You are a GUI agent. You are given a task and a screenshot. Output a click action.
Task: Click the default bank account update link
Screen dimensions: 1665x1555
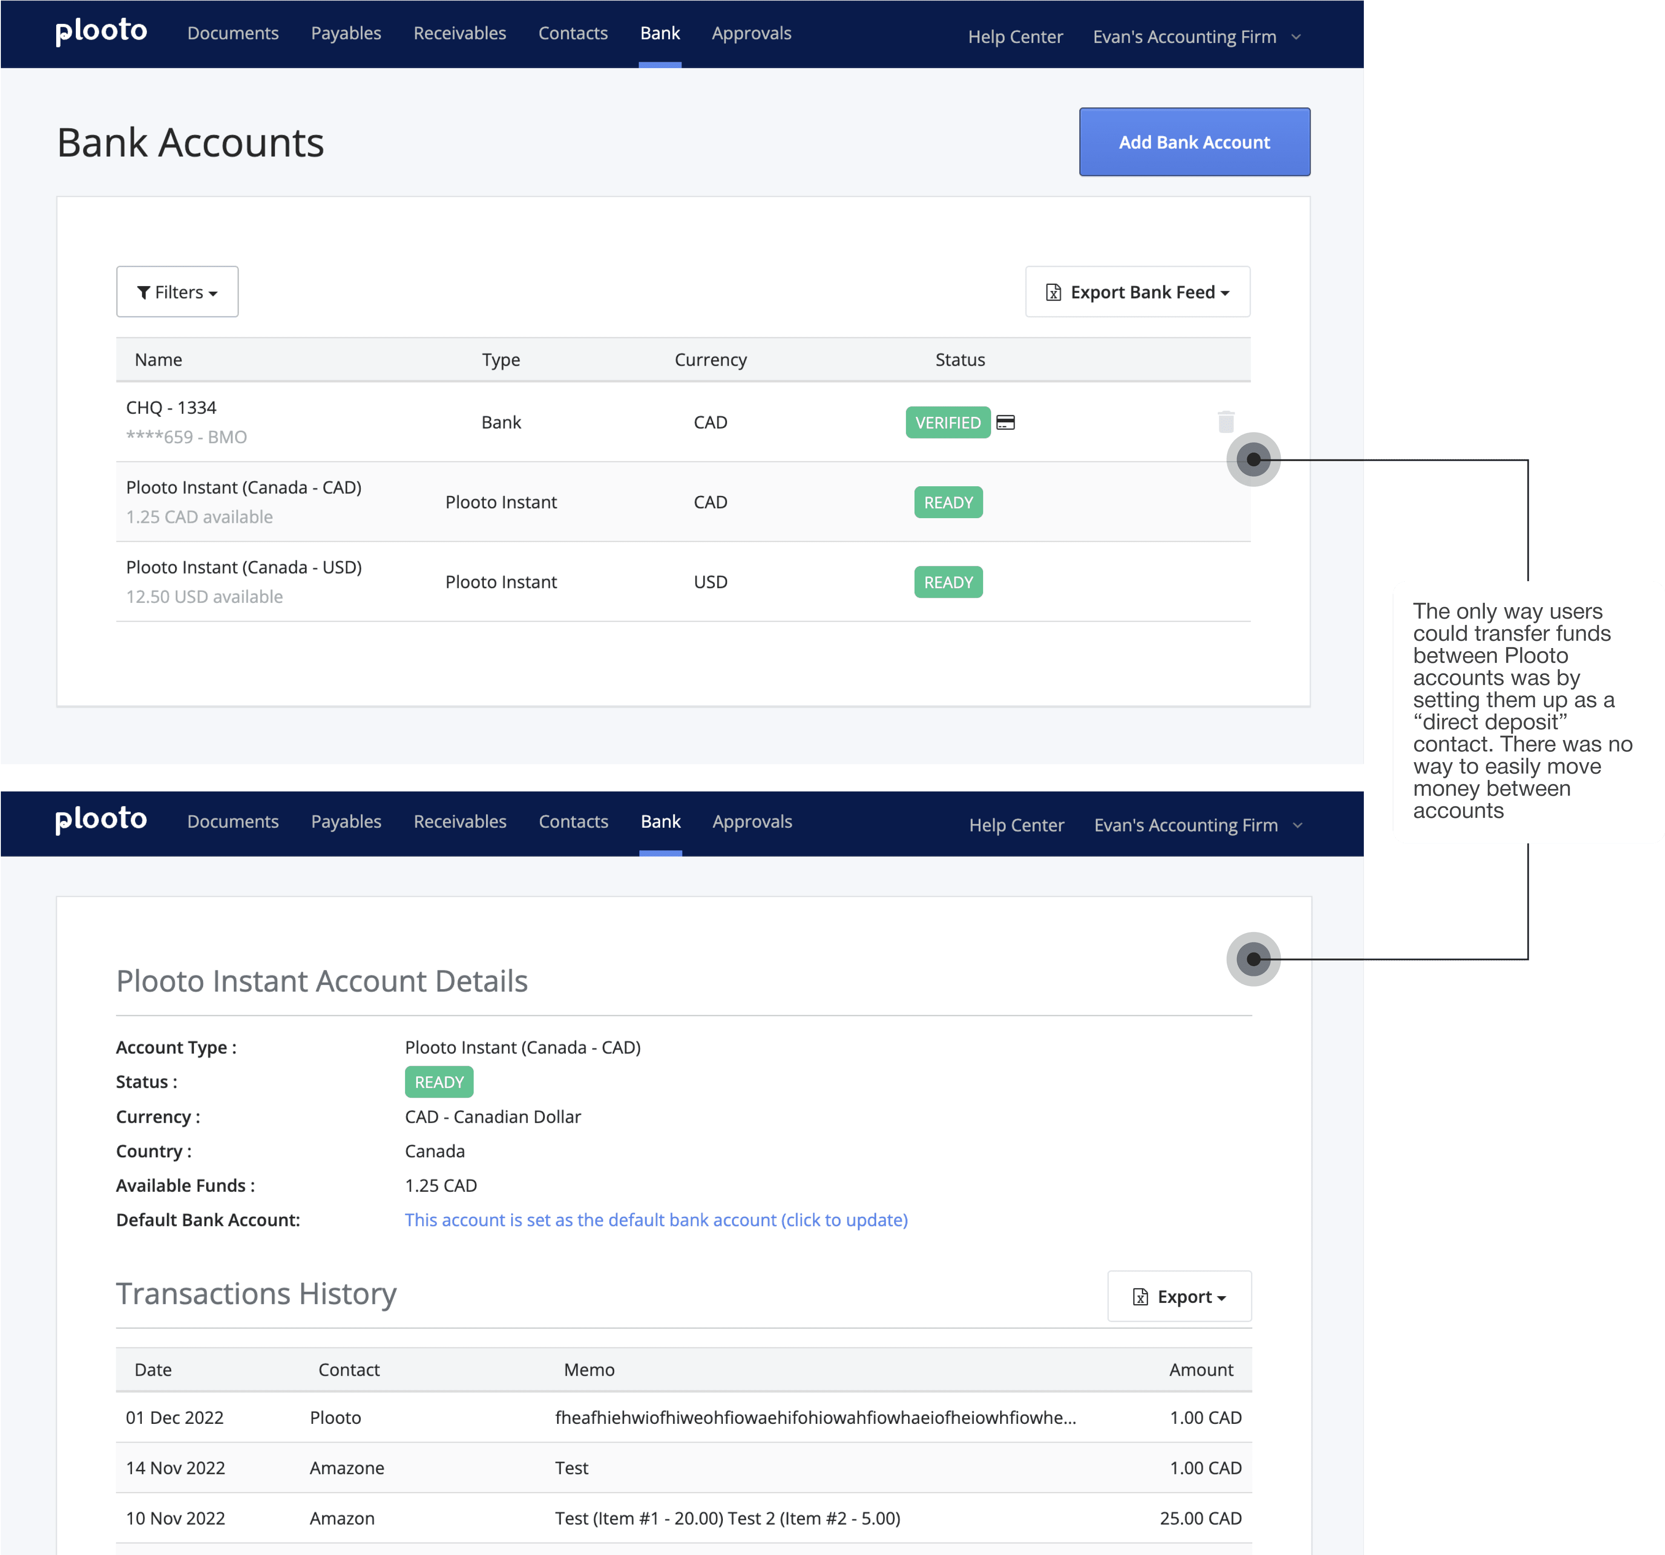click(x=655, y=1219)
